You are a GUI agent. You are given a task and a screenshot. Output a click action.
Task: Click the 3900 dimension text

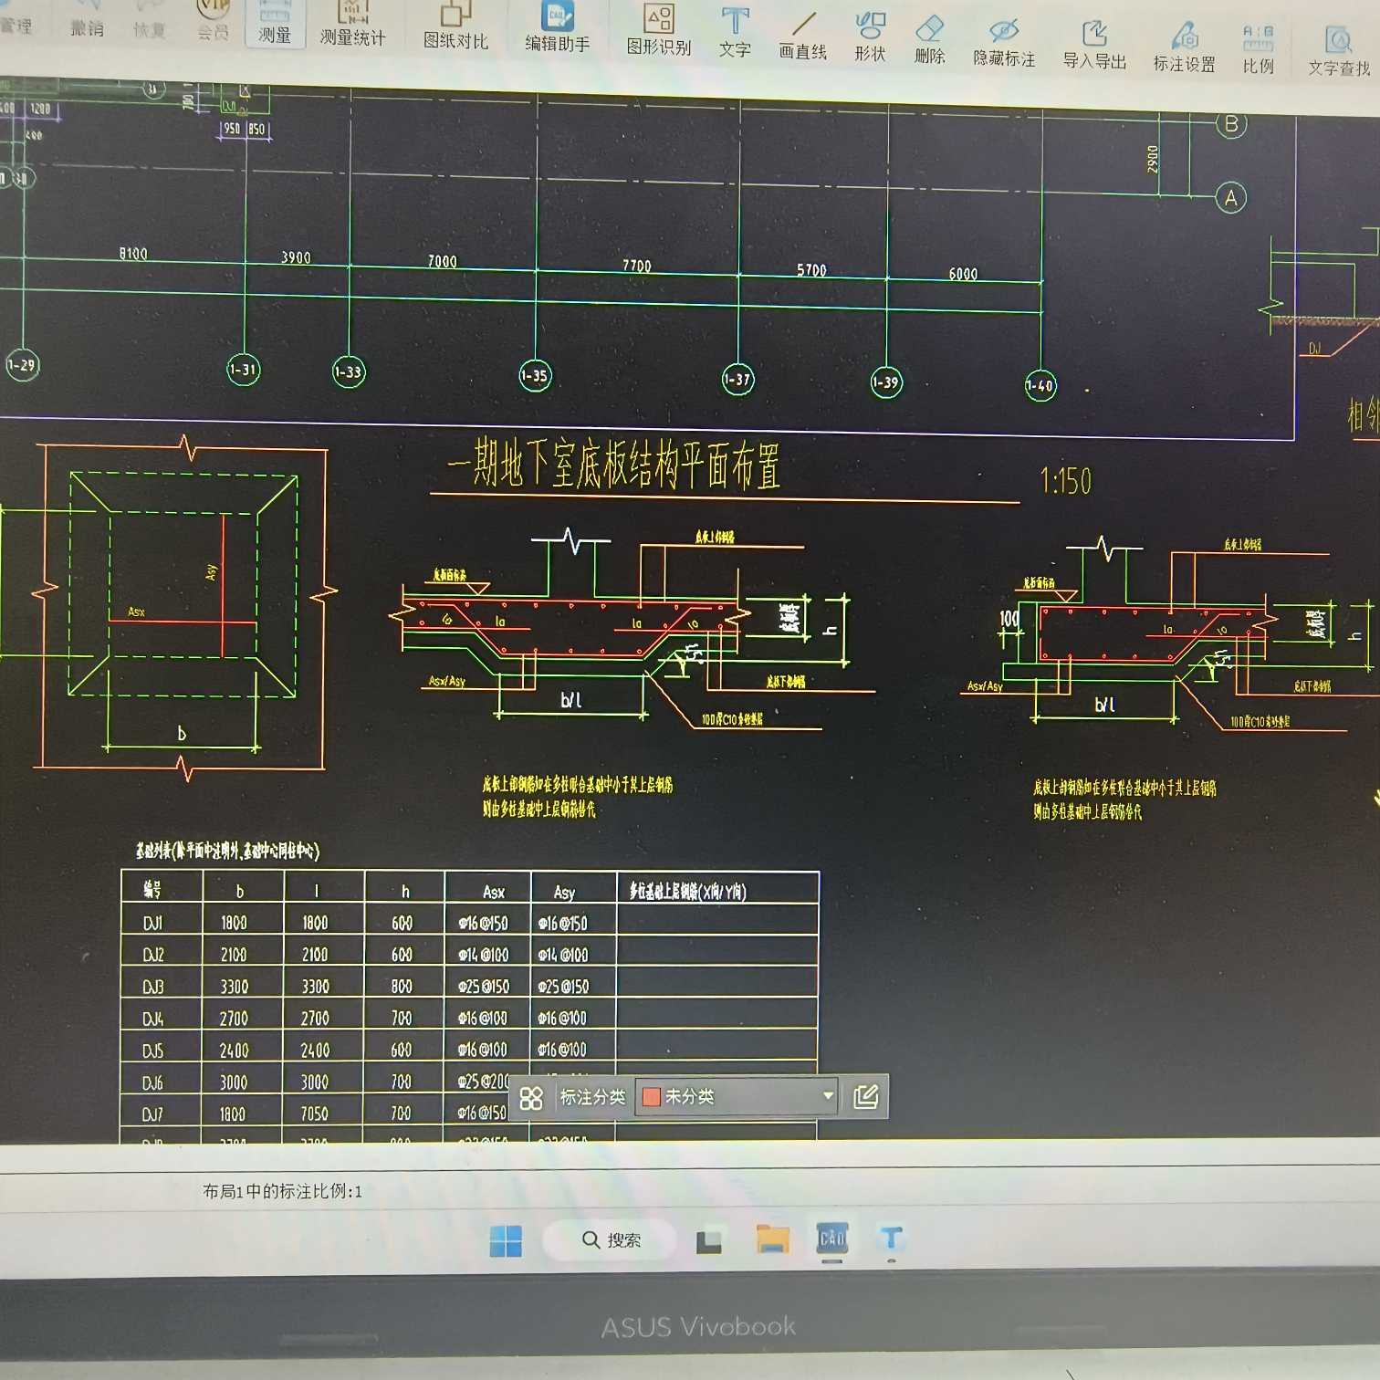(296, 257)
